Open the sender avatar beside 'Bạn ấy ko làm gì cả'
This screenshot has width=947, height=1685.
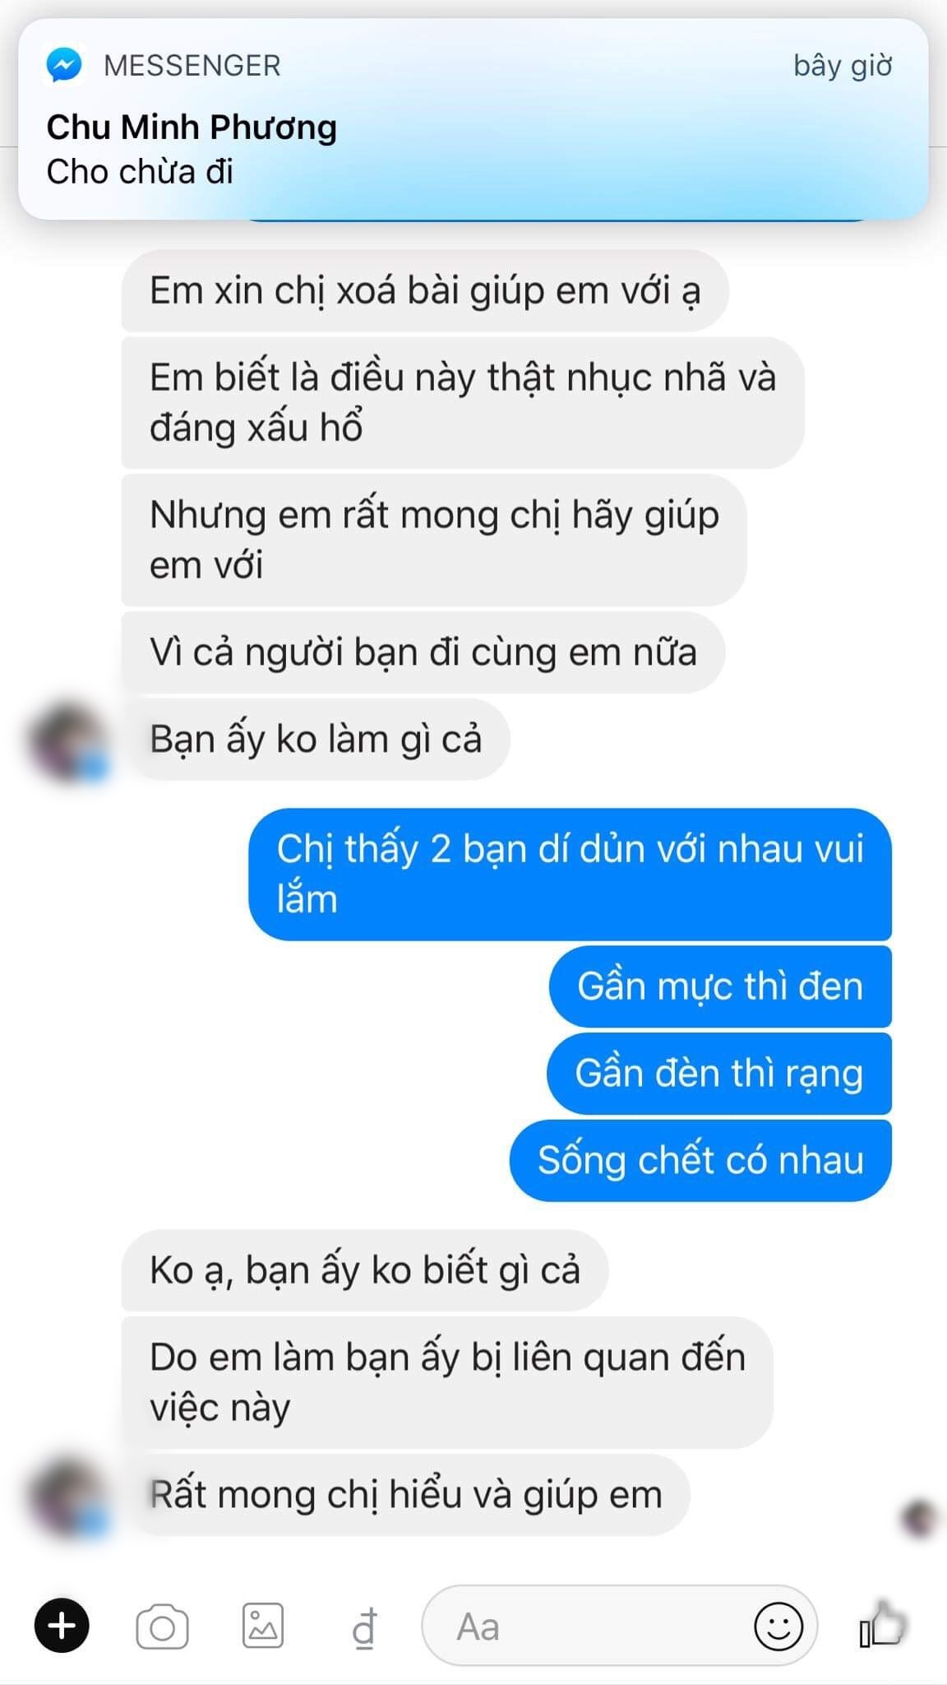(69, 740)
